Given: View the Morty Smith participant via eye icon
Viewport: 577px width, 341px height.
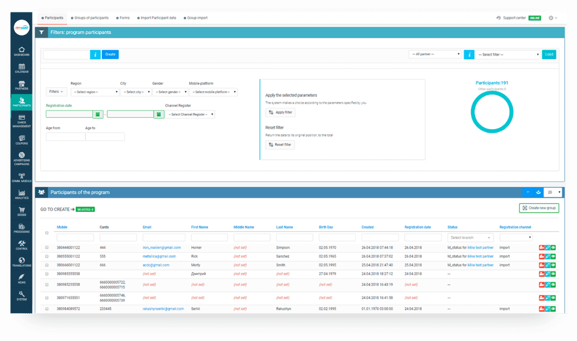Looking at the screenshot, I should [x=553, y=265].
